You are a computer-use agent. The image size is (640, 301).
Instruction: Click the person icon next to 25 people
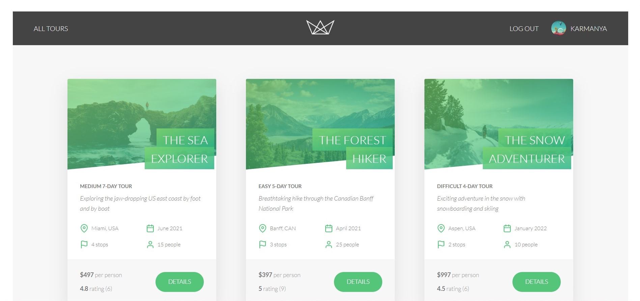(329, 245)
